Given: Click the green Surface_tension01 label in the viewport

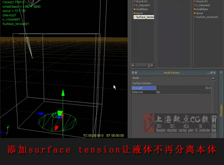Looking at the screenshot, I should pyautogui.click(x=16, y=24).
